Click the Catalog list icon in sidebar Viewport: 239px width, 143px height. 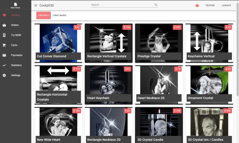[x=4, y=15]
